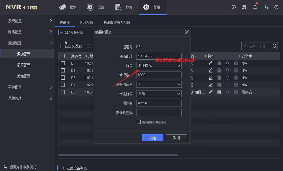Open the notification bell with red alert dot

tap(255, 7)
